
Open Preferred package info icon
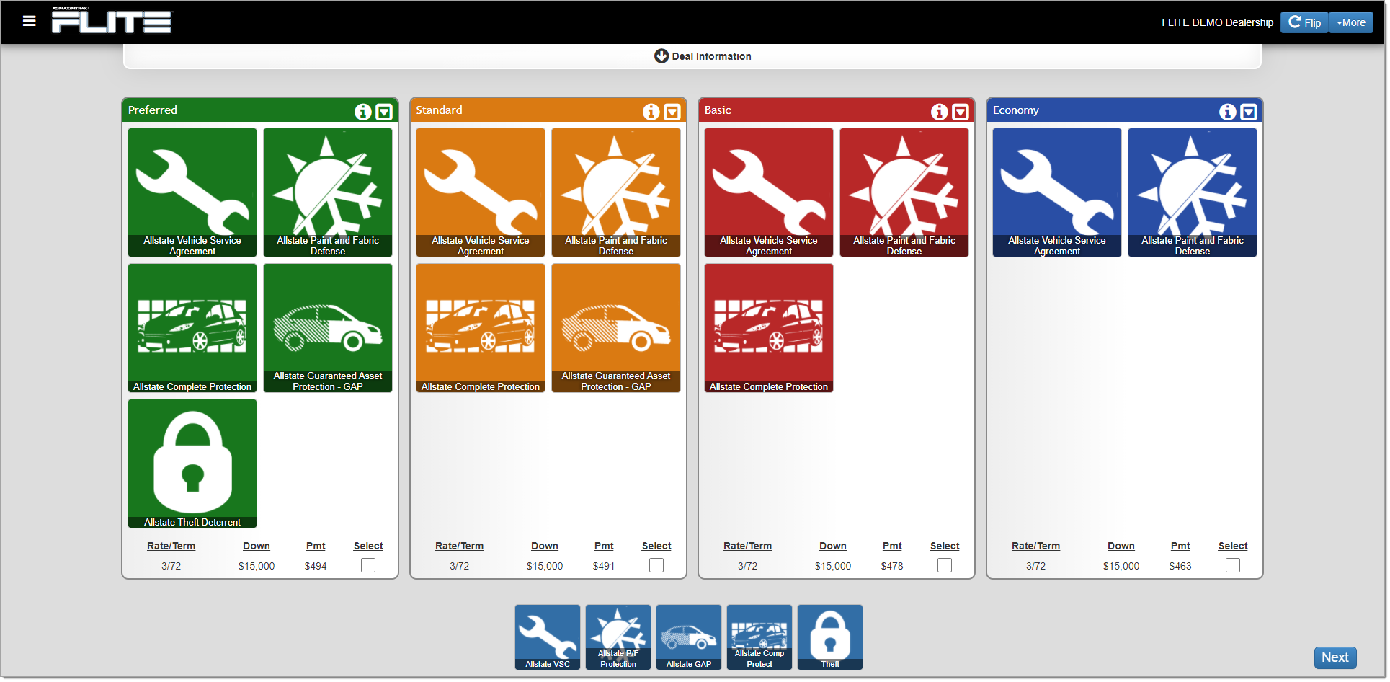(363, 112)
